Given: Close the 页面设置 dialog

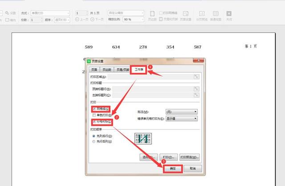Looking at the screenshot, I should 198,60.
